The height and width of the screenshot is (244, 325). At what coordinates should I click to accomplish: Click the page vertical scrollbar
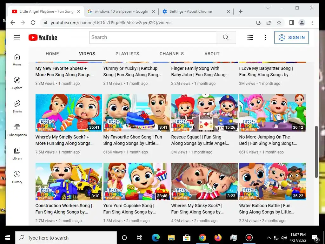pyautogui.click(x=316, y=152)
